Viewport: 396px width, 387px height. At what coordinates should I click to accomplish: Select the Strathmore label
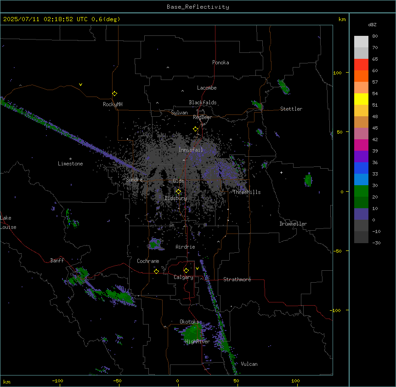click(x=237, y=279)
